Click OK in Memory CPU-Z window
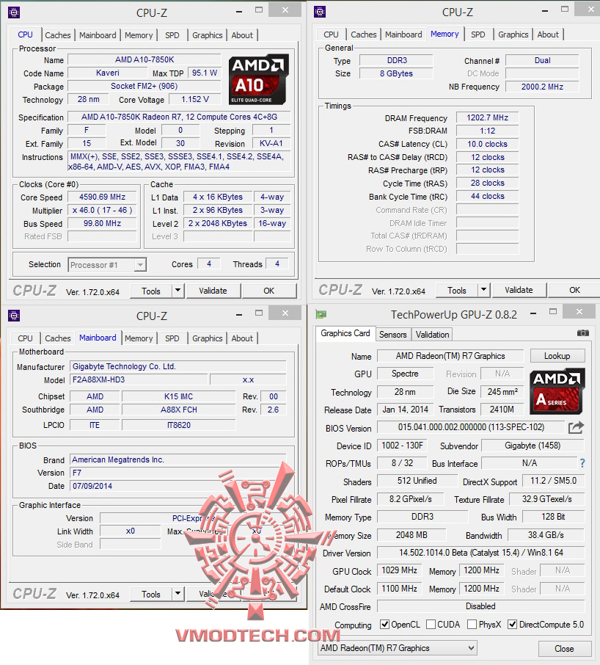 coord(574,290)
